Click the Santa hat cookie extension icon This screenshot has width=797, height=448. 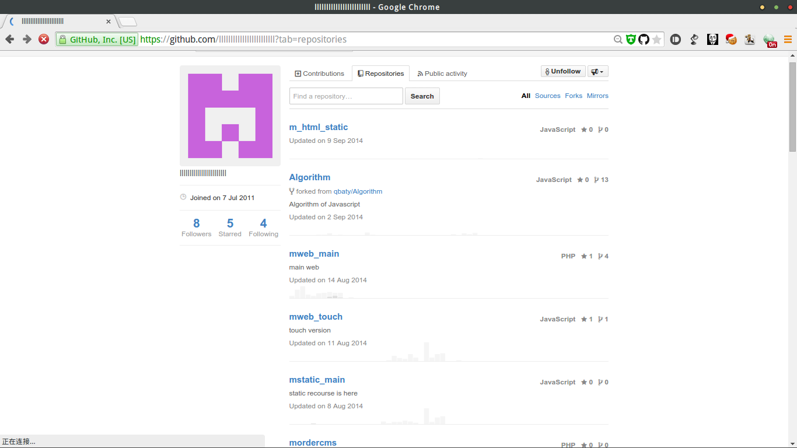pos(731,40)
